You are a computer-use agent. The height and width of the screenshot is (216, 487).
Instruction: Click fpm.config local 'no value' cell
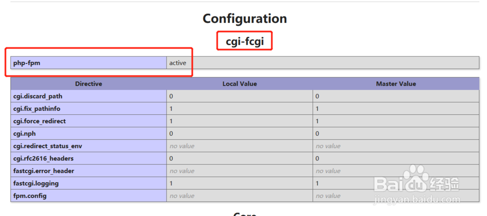[x=240, y=196]
